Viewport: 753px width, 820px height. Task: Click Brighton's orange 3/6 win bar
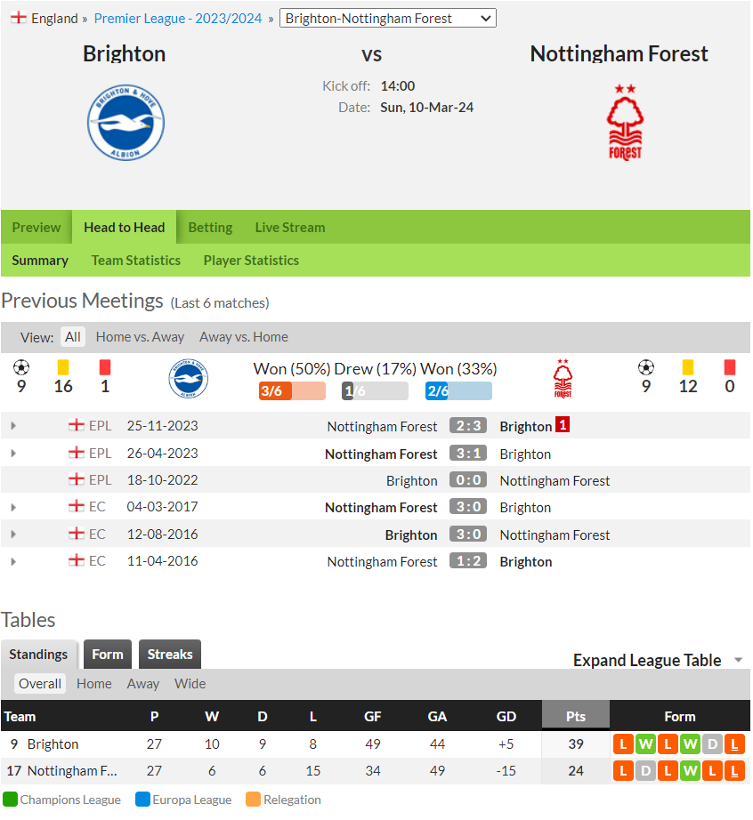click(x=292, y=390)
